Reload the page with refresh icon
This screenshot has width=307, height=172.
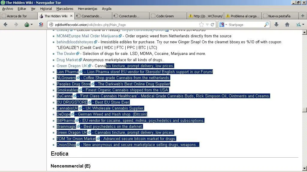pyautogui.click(x=213, y=24)
